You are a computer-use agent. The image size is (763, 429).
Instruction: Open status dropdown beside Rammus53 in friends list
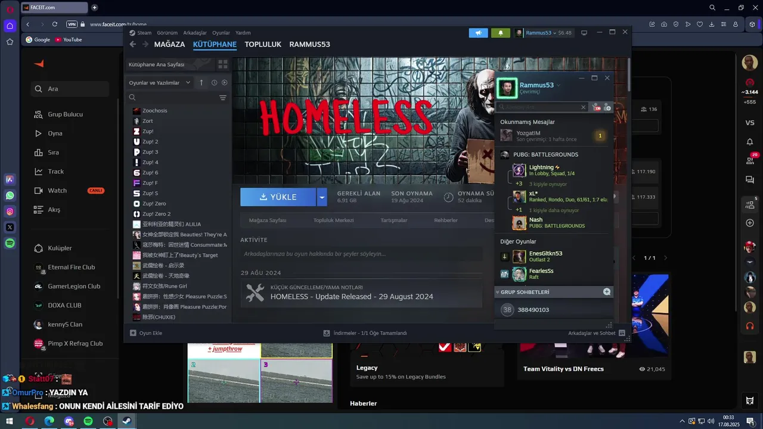coord(559,85)
